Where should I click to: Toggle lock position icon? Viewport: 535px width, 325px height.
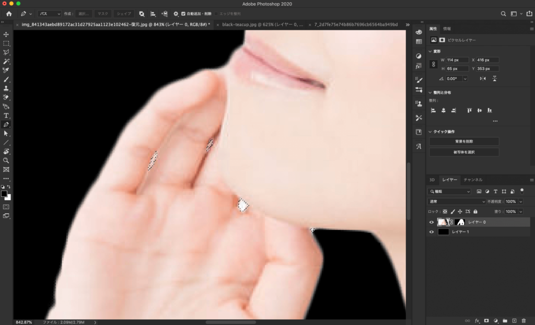coord(460,212)
